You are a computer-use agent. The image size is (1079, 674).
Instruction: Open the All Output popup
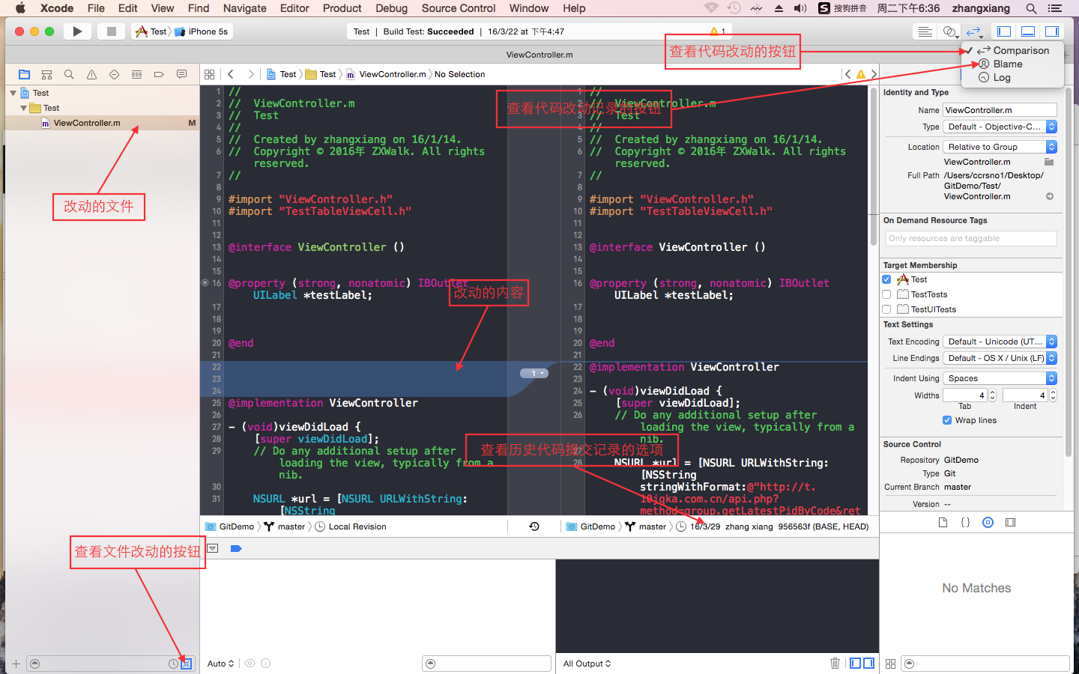pyautogui.click(x=587, y=664)
